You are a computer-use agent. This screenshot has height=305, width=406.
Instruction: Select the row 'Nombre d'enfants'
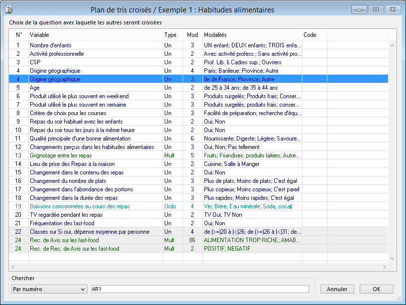click(199, 45)
